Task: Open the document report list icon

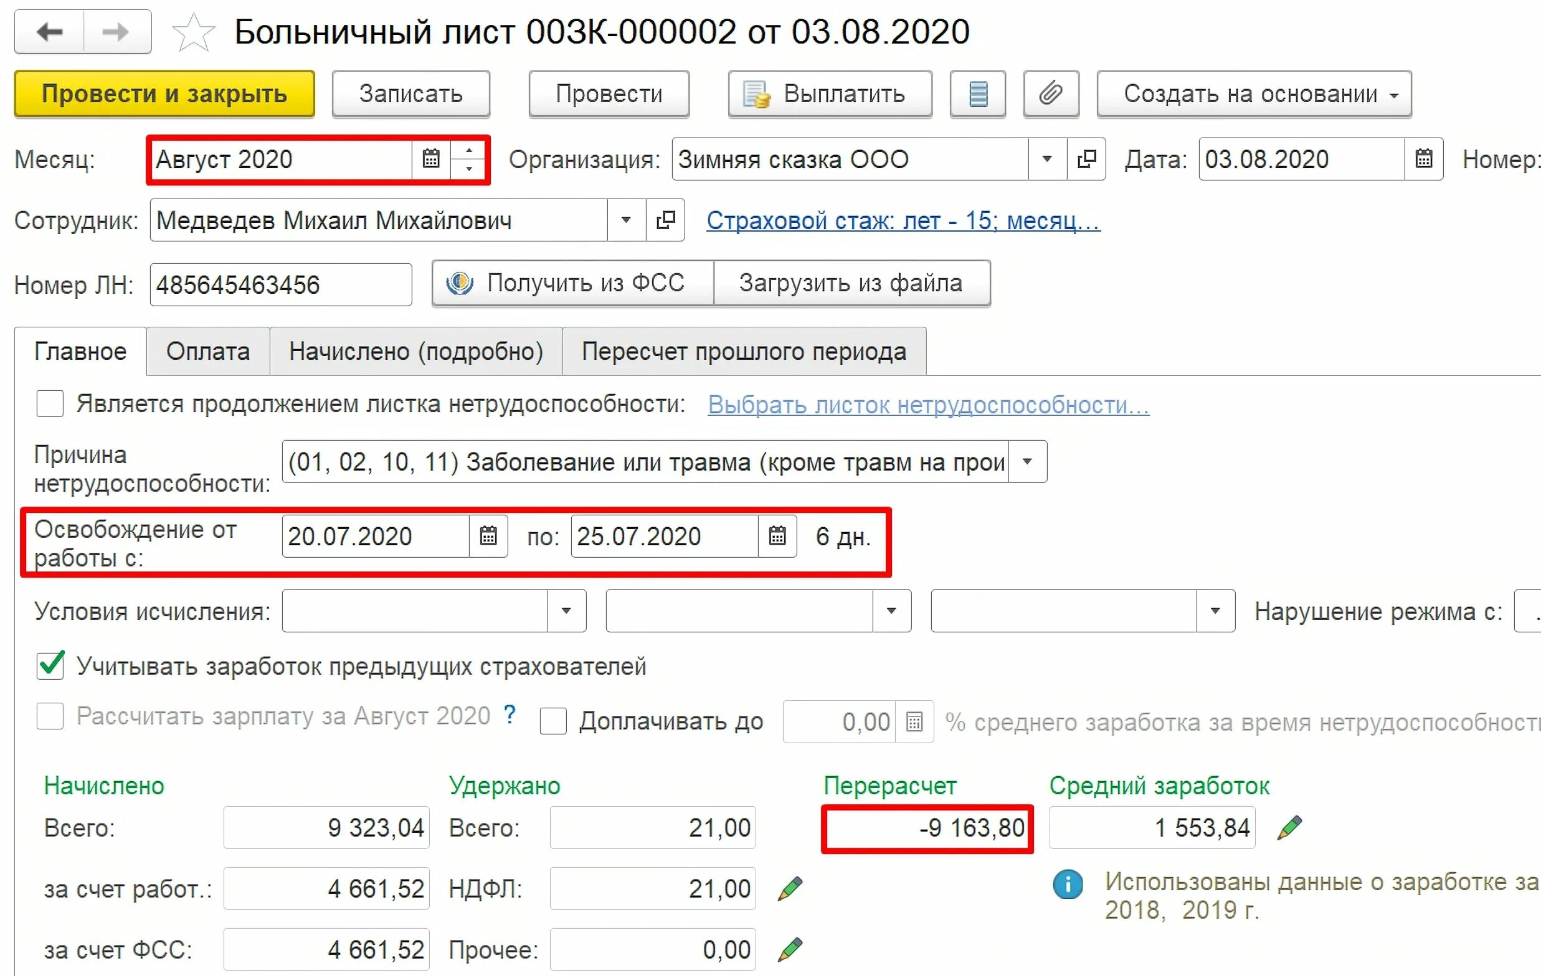Action: [977, 94]
